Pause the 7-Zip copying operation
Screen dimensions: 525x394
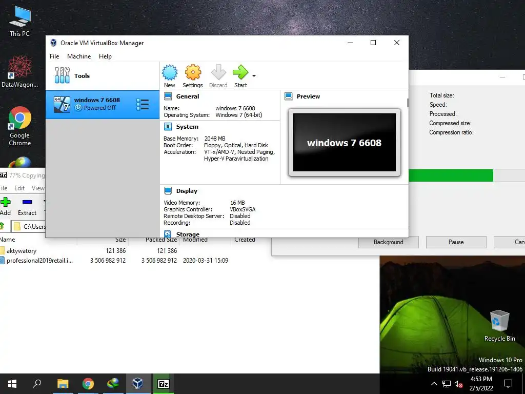456,242
